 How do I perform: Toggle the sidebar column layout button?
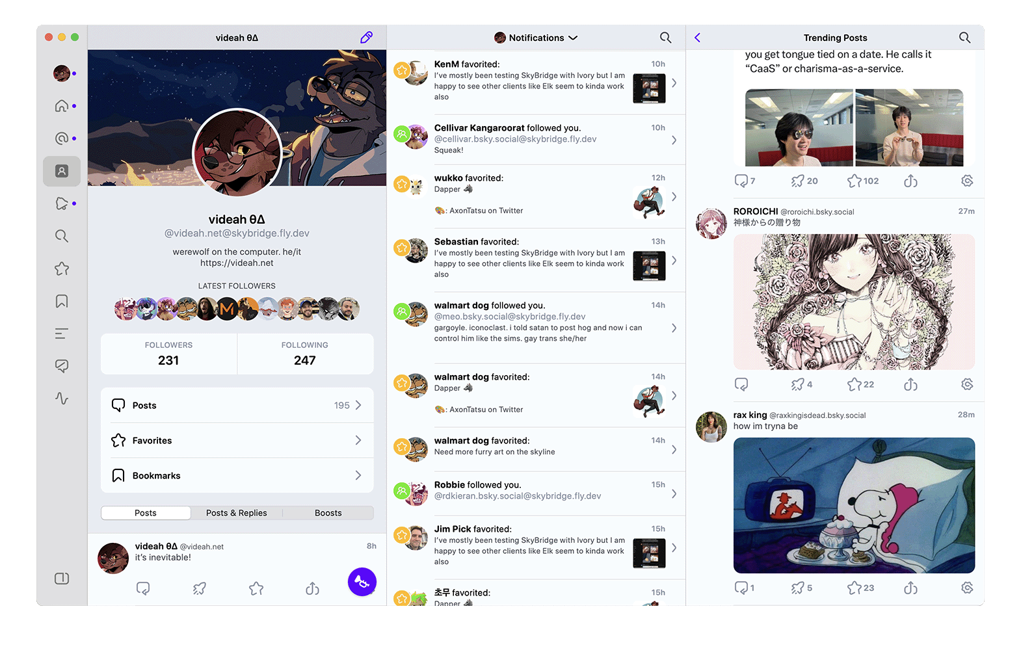click(x=62, y=579)
